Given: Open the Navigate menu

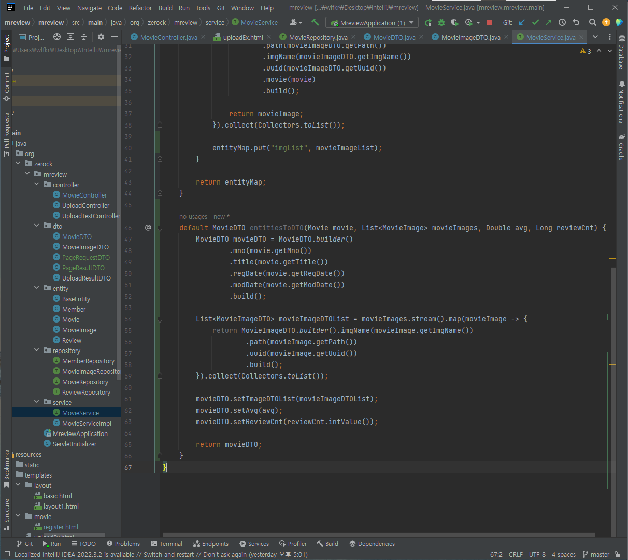Looking at the screenshot, I should pos(89,8).
